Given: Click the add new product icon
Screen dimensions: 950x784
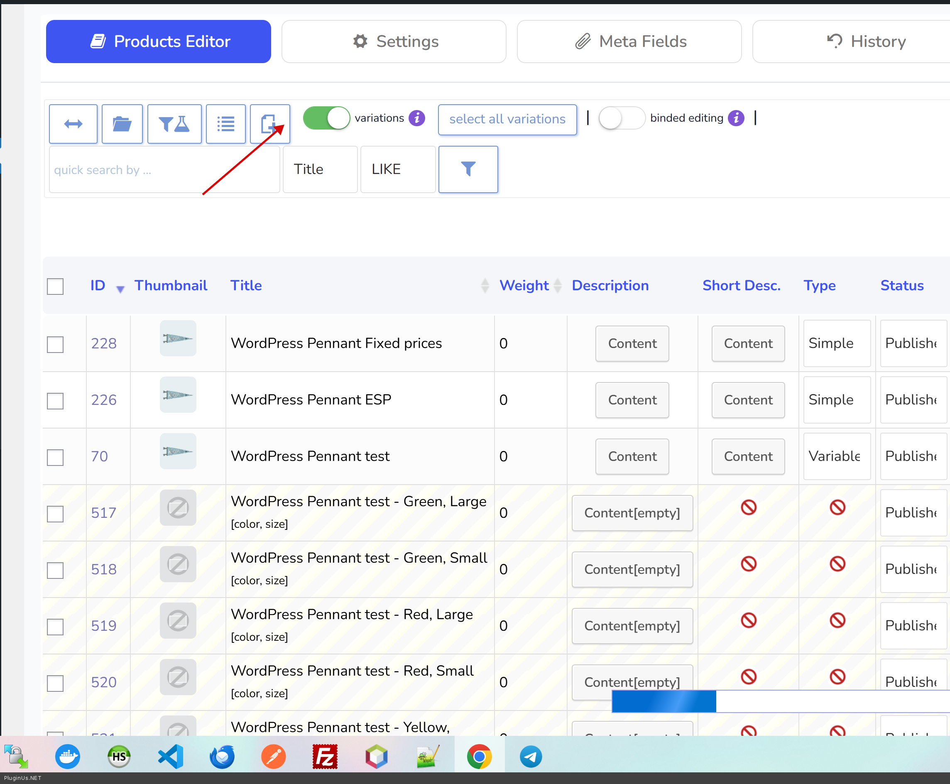Looking at the screenshot, I should (x=269, y=124).
